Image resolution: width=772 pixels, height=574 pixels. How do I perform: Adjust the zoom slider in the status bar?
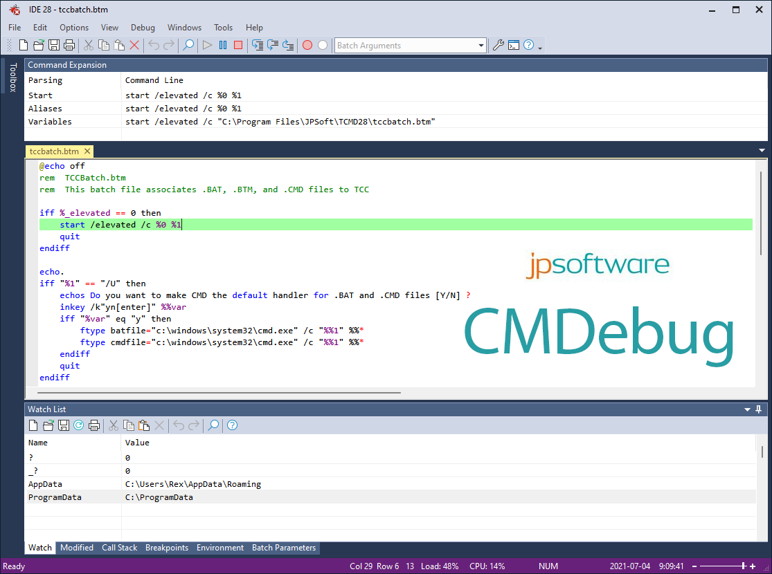point(742,566)
